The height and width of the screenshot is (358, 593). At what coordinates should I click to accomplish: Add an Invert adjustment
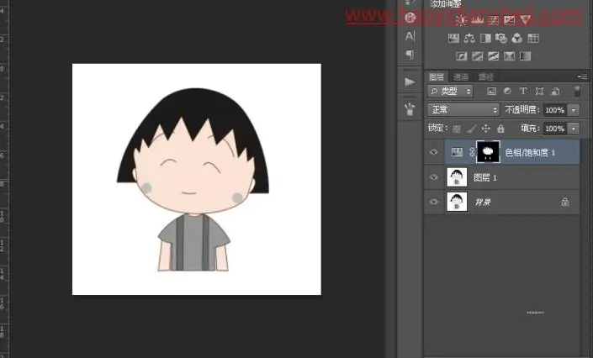point(462,56)
